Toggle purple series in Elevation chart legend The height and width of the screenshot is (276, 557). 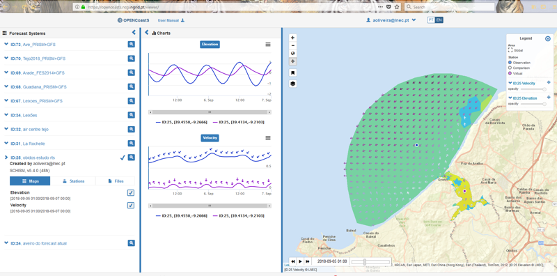[238, 123]
